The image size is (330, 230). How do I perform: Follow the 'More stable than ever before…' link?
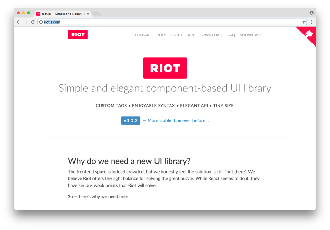pyautogui.click(x=178, y=120)
